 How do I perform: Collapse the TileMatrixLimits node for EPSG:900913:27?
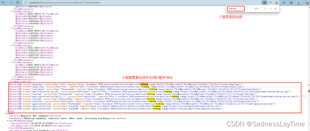tap(12, 12)
